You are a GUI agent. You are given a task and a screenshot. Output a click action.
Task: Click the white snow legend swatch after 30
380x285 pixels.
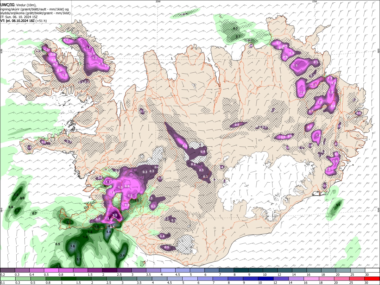[372, 270]
